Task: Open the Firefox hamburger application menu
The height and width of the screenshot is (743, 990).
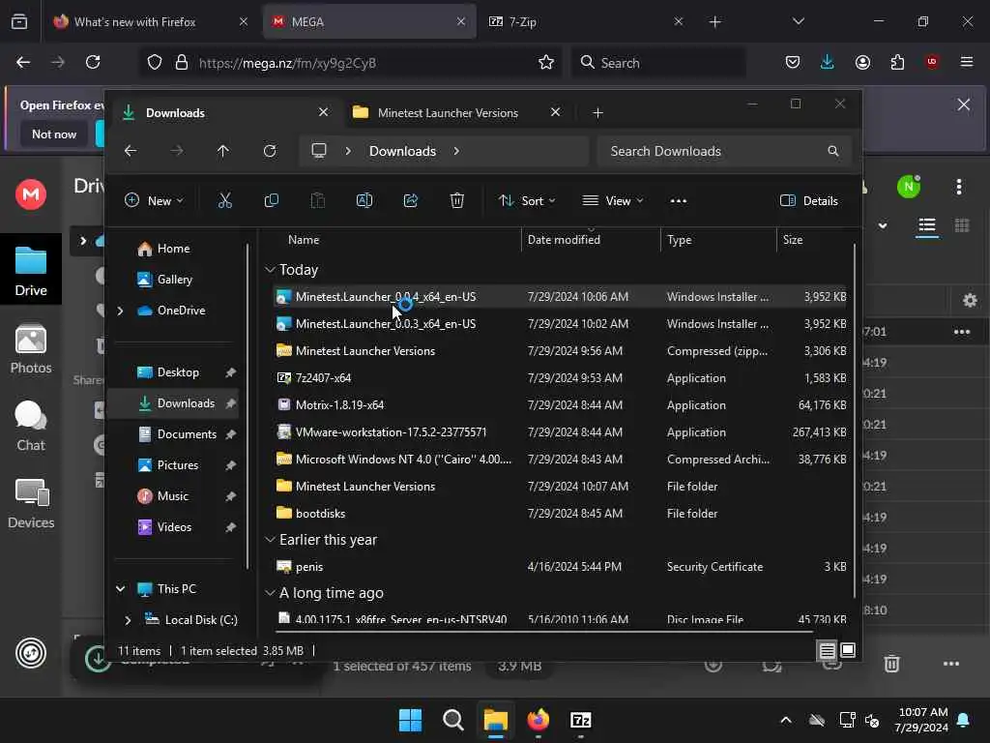Action: 967,62
